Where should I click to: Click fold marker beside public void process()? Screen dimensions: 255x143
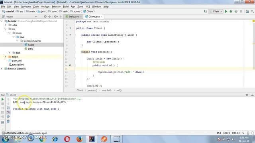click(x=75, y=52)
